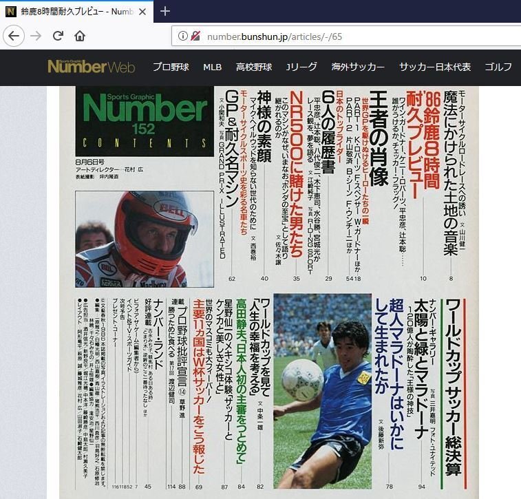Click the tracking protection shield icon
The height and width of the screenshot is (499, 521).
point(195,36)
